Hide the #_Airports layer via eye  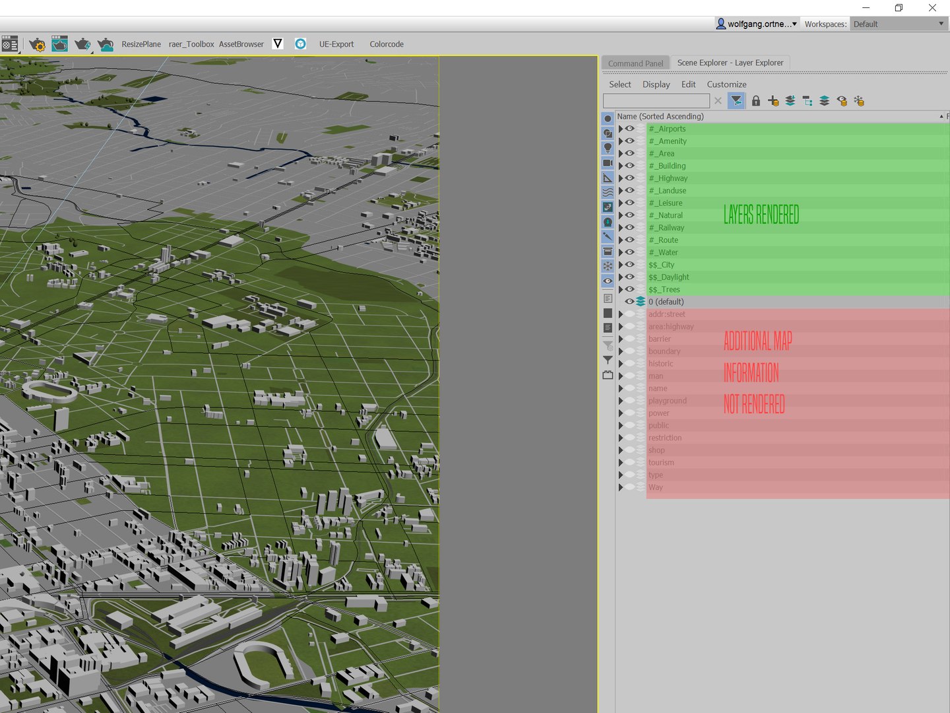click(x=630, y=129)
